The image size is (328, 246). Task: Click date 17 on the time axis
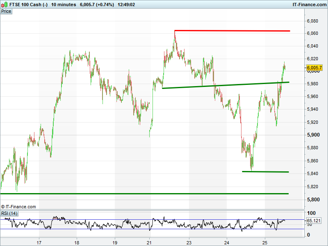[39, 242]
